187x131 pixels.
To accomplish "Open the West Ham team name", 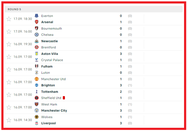I will tap(49, 104).
